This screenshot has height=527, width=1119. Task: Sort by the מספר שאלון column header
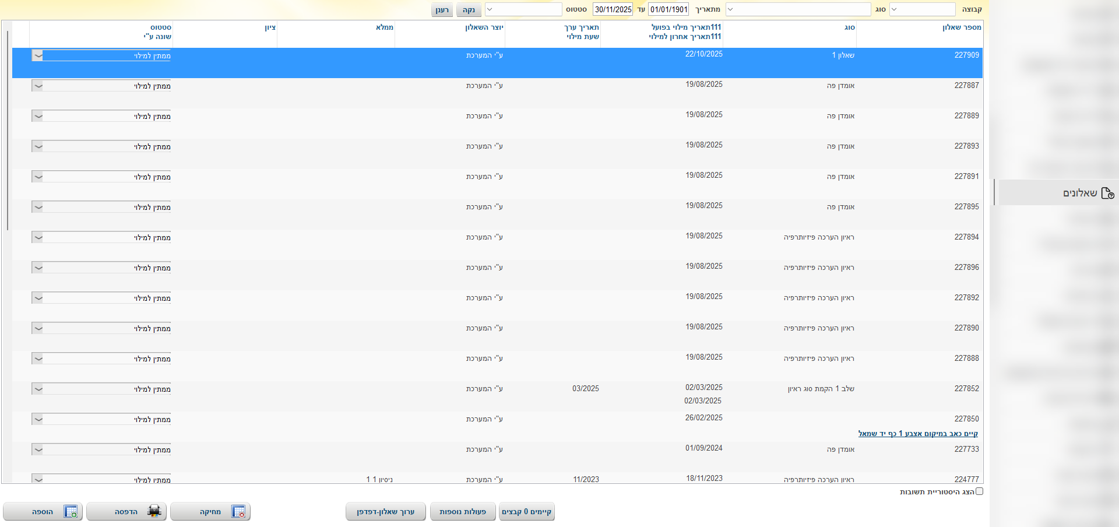[x=961, y=27]
